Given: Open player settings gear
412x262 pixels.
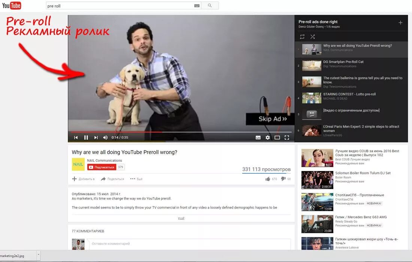Looking at the screenshot, I should click(x=267, y=138).
